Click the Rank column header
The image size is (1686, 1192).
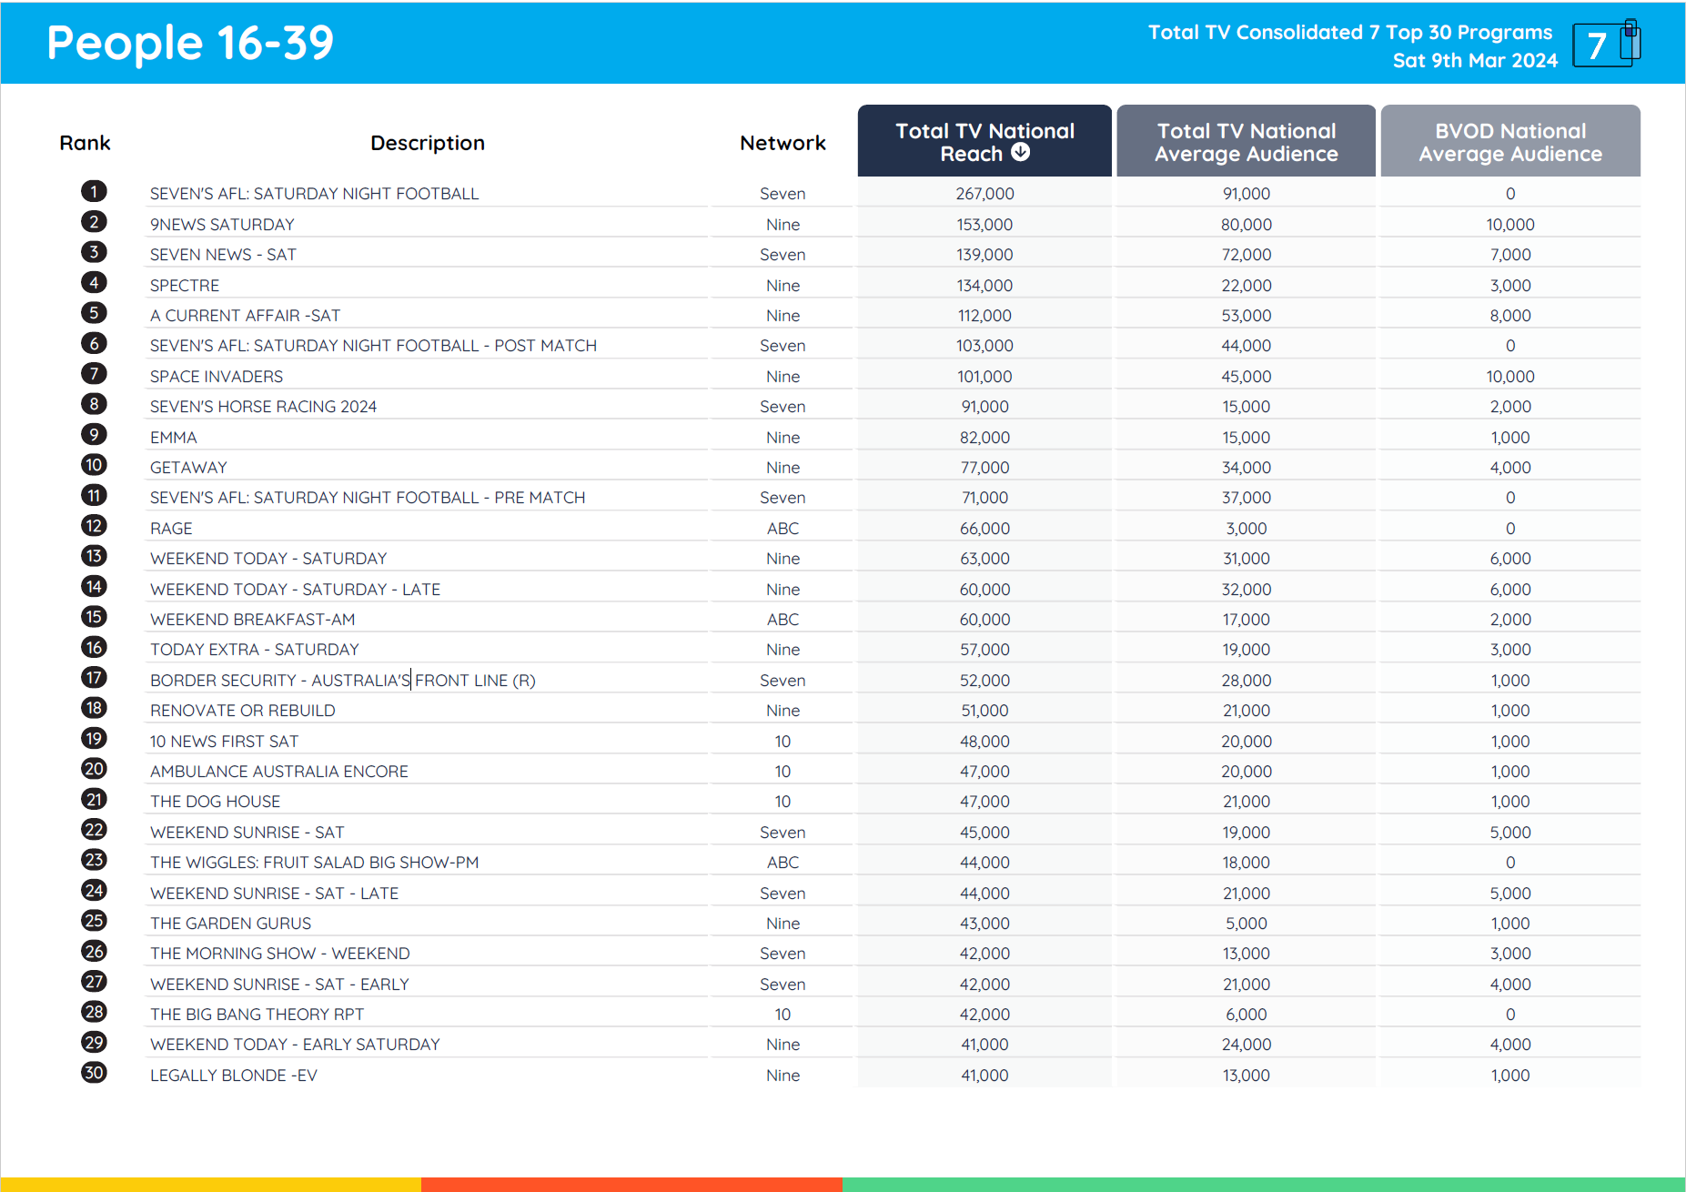[85, 142]
